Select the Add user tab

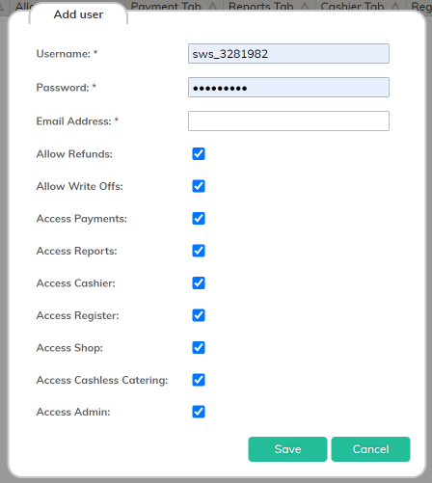78,14
